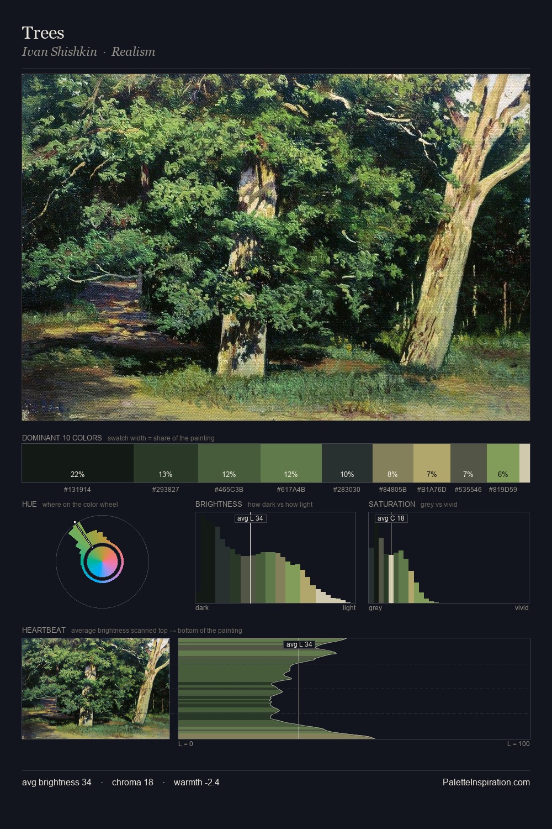Click hex code #293827 text
The width and height of the screenshot is (552, 829).
tap(166, 490)
